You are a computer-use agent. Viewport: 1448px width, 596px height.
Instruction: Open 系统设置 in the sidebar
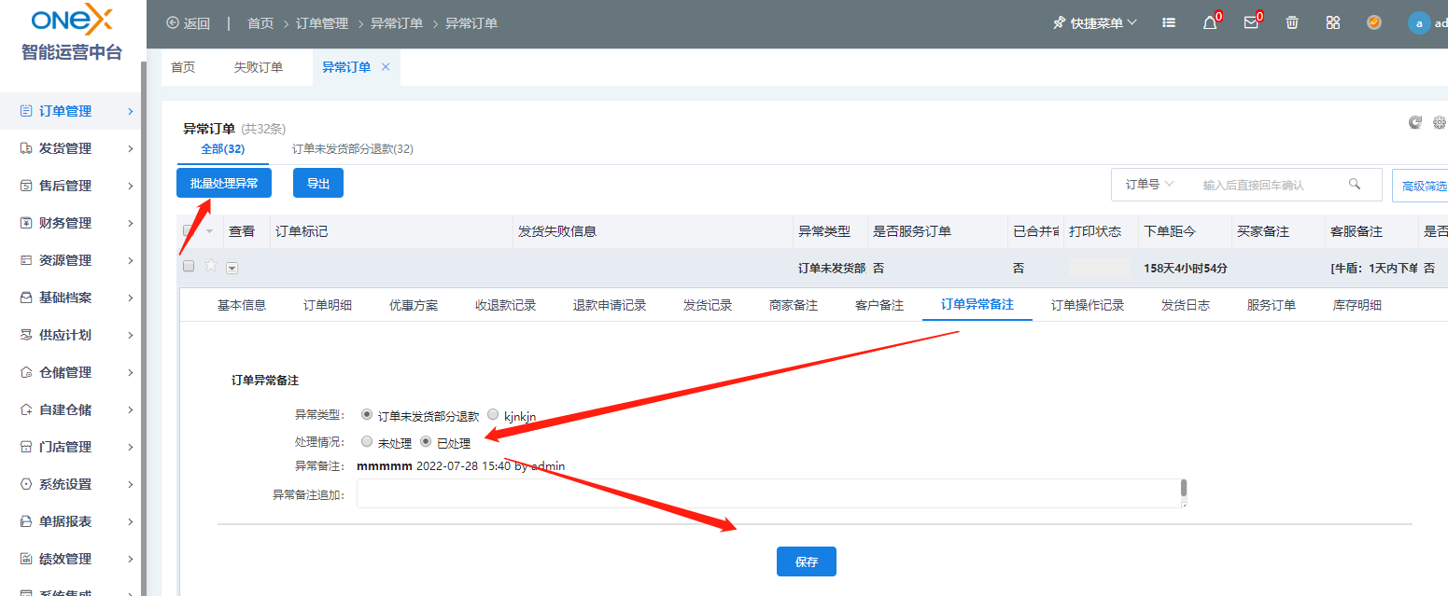(71, 484)
